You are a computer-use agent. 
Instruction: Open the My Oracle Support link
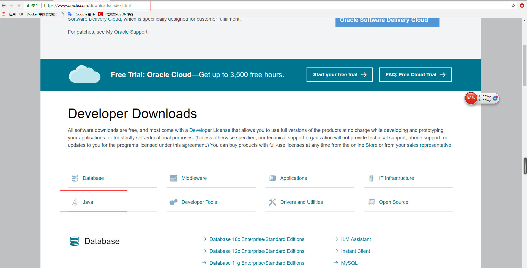click(x=127, y=32)
